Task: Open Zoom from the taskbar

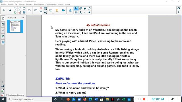Action: point(79,99)
